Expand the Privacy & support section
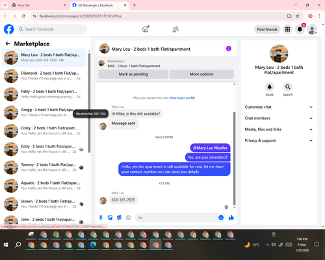 (x=279, y=140)
